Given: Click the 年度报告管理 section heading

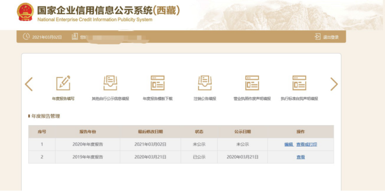Looking at the screenshot, I should (46, 116).
